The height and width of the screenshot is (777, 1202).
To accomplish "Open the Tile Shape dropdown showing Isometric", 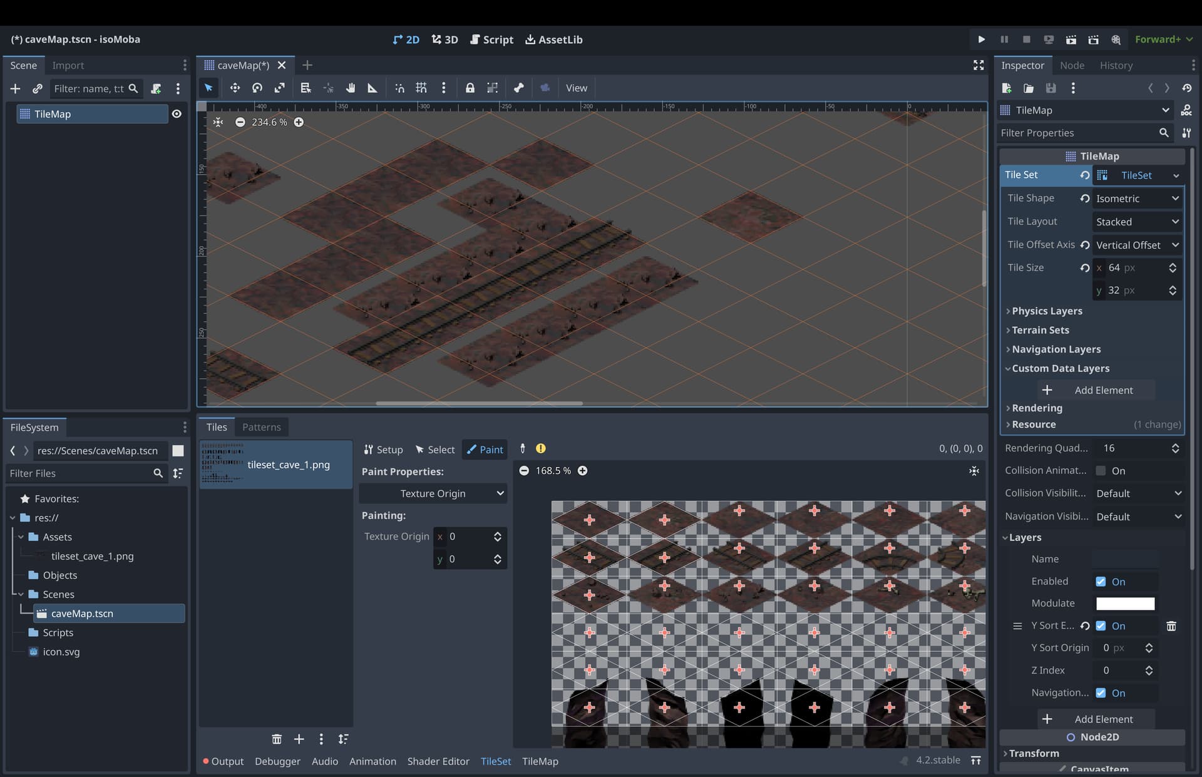I will coord(1136,198).
